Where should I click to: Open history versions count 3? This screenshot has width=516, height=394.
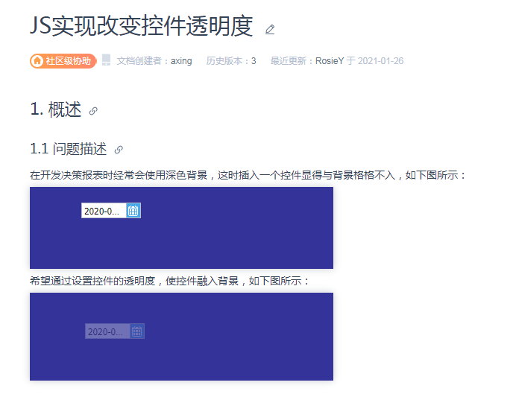254,61
